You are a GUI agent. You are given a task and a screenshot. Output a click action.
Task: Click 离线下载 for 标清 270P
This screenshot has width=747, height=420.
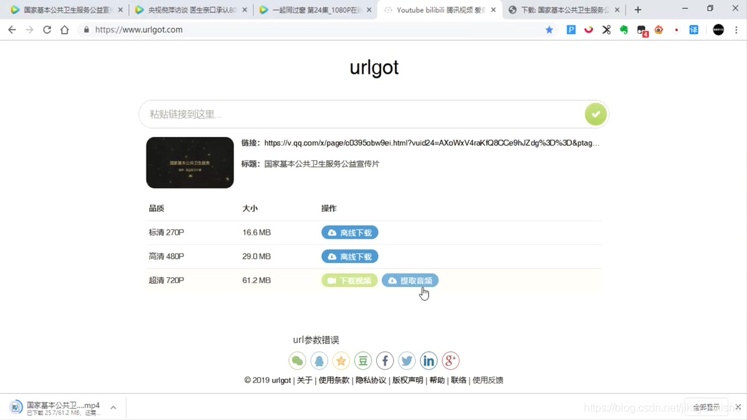pos(350,233)
